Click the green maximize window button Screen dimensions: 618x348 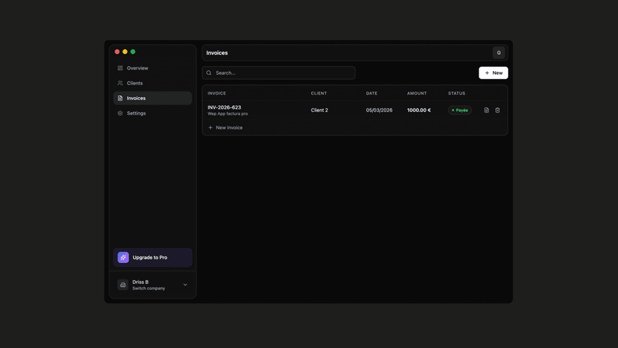133,52
